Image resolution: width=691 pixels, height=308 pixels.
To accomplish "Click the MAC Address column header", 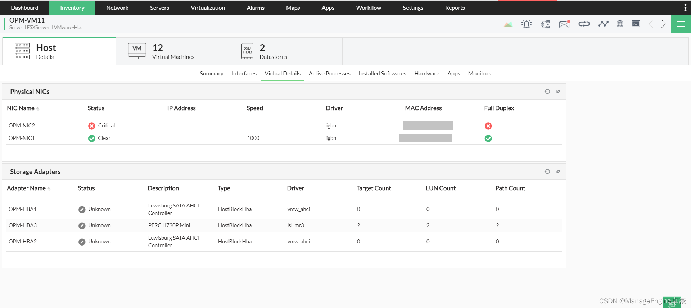I will tap(423, 108).
